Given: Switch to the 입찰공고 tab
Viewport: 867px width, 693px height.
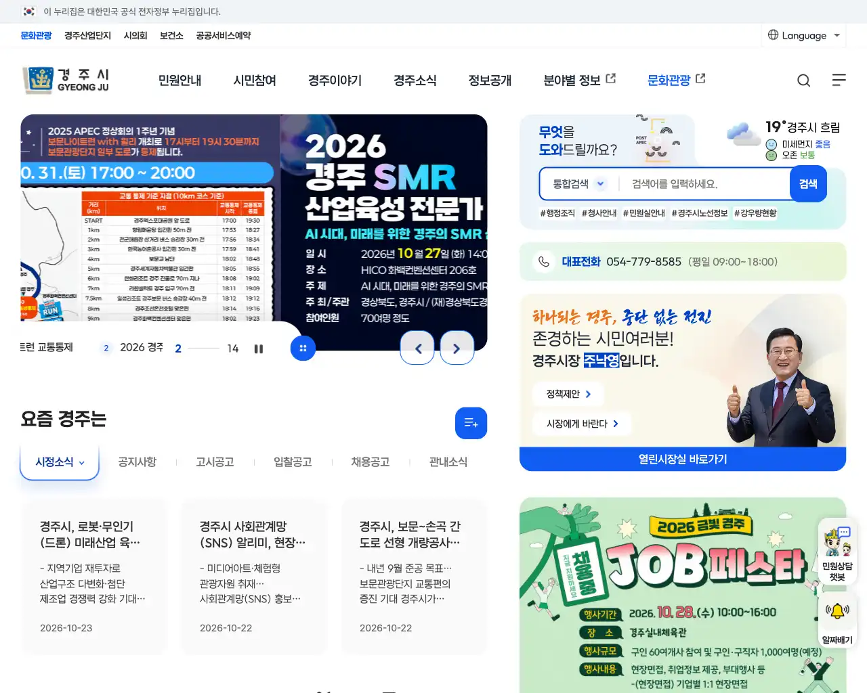Looking at the screenshot, I should 293,462.
